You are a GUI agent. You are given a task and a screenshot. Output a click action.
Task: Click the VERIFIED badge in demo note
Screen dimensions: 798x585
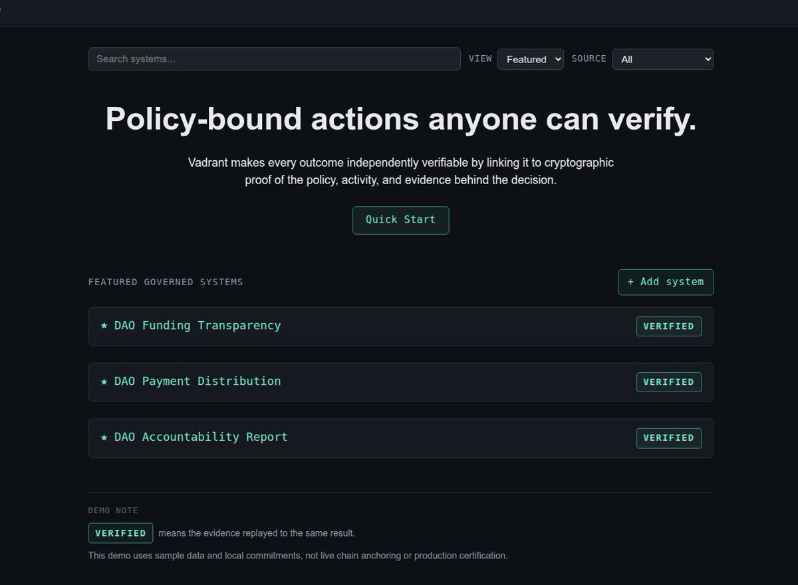[120, 533]
